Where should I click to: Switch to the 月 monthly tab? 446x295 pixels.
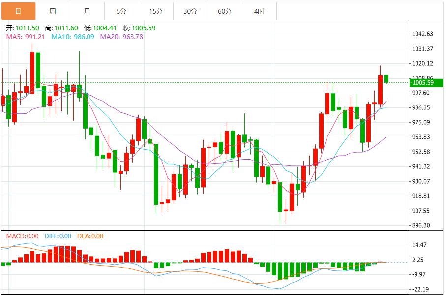coord(87,11)
